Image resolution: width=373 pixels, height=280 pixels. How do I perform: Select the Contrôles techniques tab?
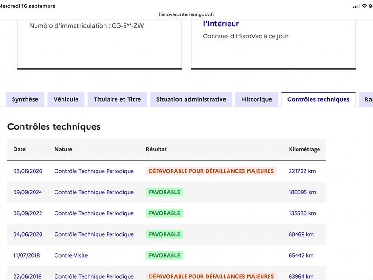pyautogui.click(x=318, y=99)
